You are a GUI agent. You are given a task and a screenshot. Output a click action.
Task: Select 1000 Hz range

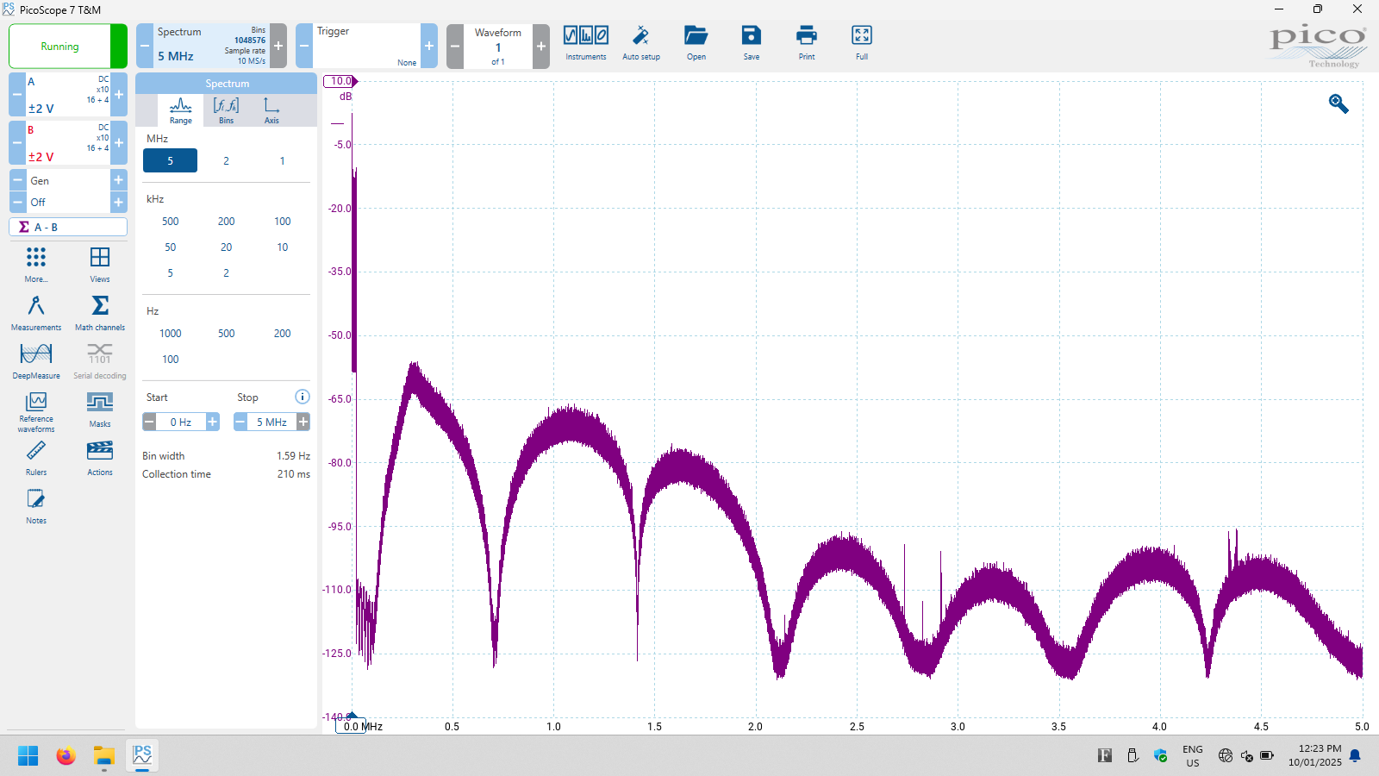pos(170,333)
